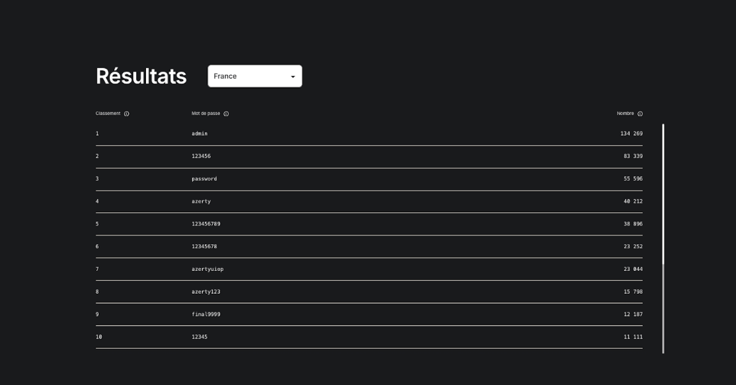Screen dimensions: 736x385
Task: Click the info icon next to Mot de passe
Action: click(226, 114)
